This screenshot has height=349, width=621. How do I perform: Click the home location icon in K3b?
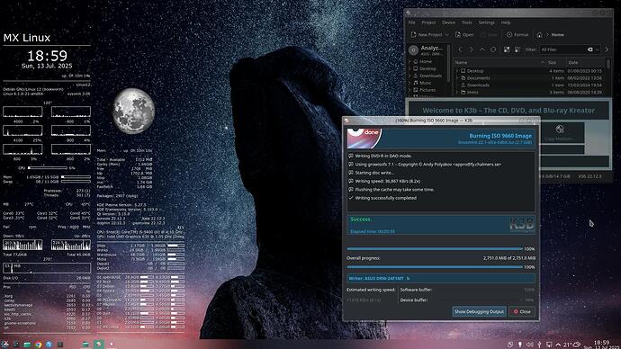(539, 35)
